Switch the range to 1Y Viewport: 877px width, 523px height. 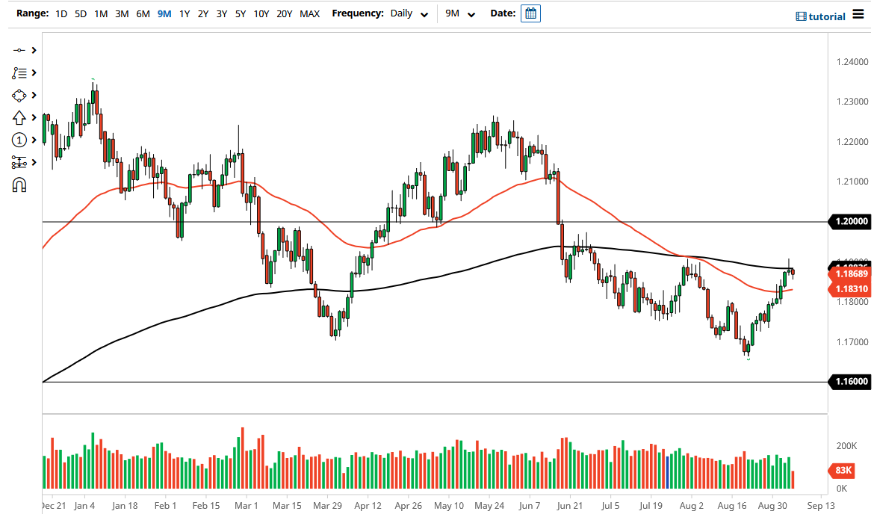[185, 13]
